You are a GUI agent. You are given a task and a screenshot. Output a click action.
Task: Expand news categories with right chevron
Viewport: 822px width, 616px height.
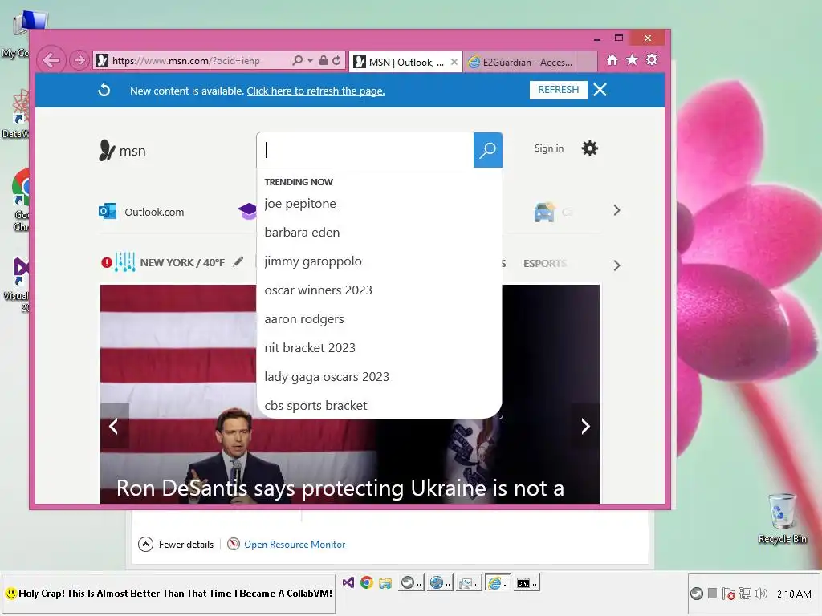pos(616,265)
